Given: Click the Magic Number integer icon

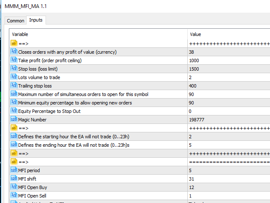Looking at the screenshot, I should point(13,120).
